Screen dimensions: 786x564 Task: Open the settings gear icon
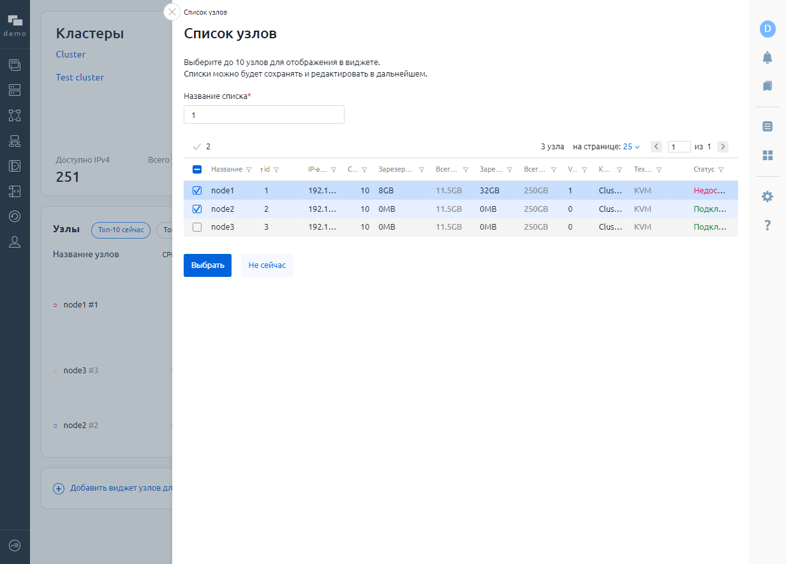click(767, 197)
